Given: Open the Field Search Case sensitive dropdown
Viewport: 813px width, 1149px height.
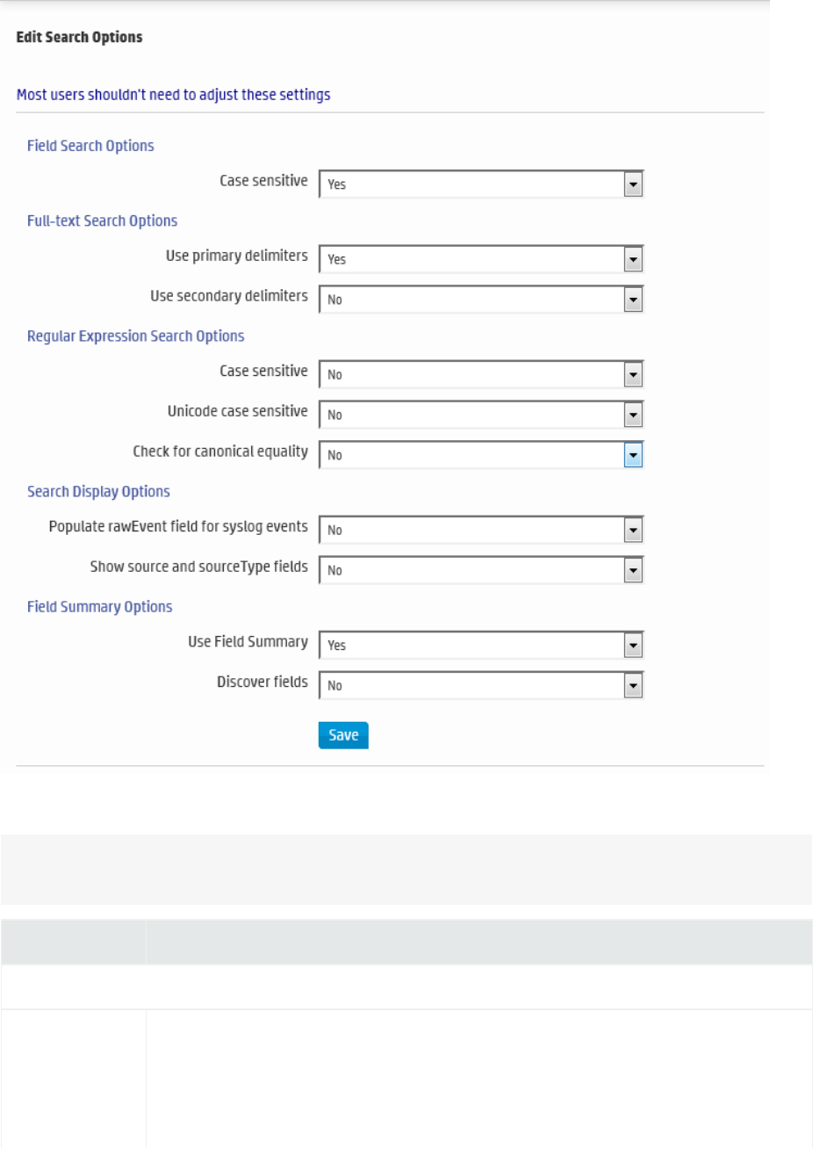Looking at the screenshot, I should click(x=481, y=184).
